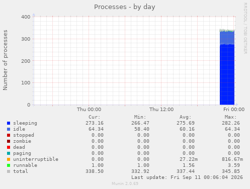Click the total average value 337.44

pos(186,171)
